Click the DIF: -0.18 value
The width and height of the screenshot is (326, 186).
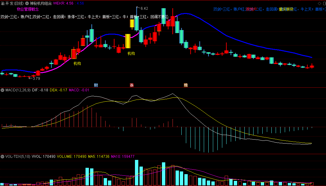click(x=40, y=90)
